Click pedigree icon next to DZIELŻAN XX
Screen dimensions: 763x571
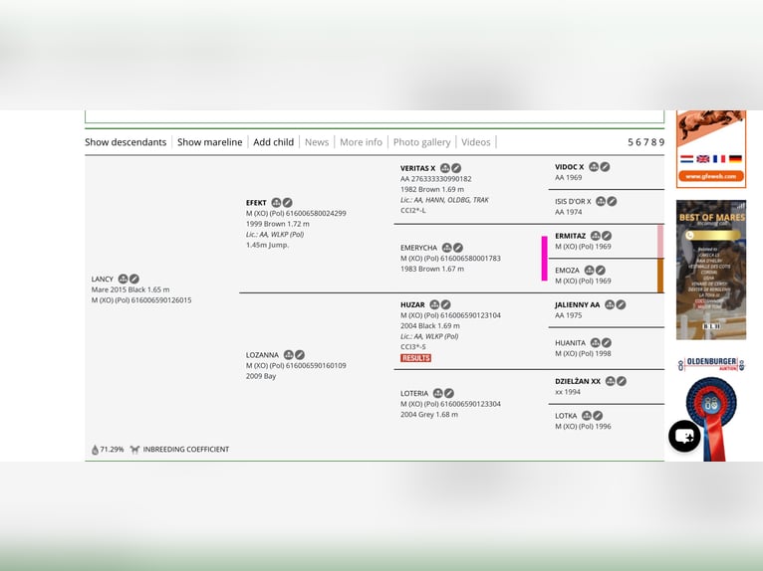[611, 381]
